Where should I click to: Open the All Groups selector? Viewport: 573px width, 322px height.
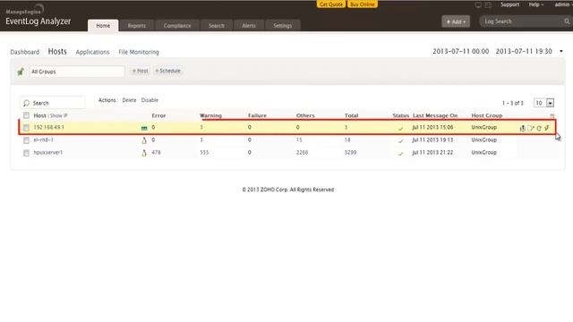(x=76, y=72)
